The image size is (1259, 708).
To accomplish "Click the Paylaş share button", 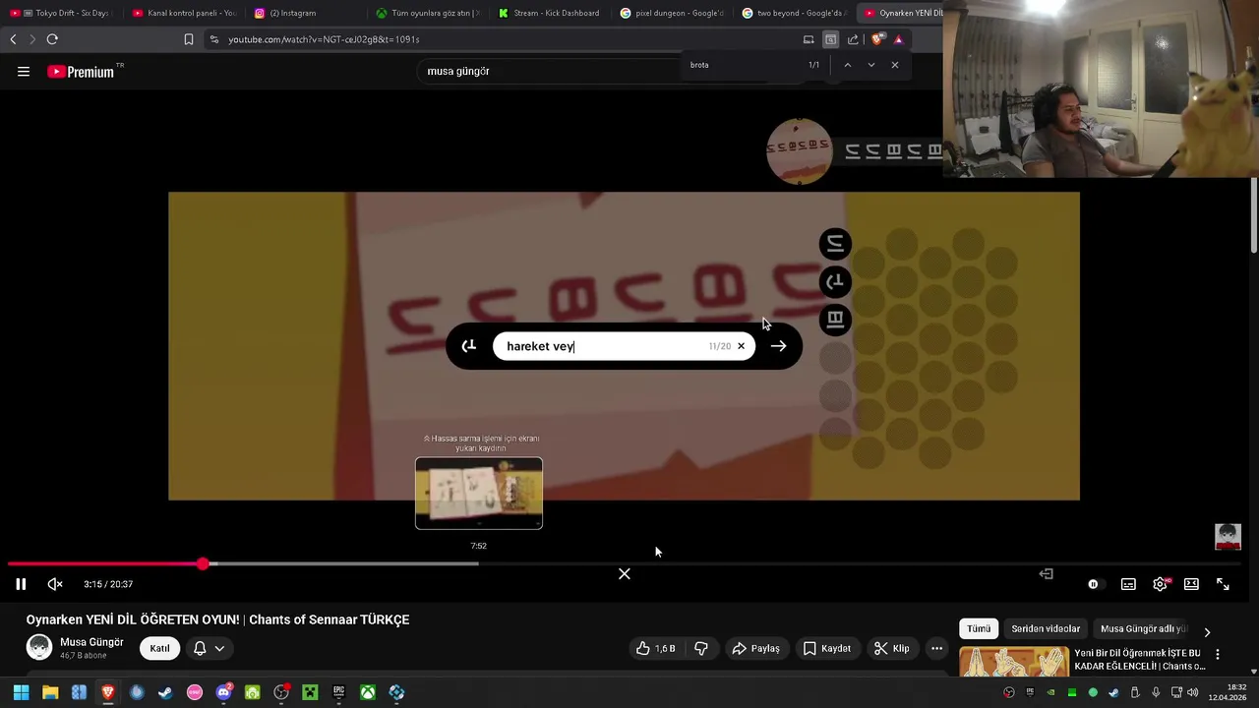I will pos(755,648).
